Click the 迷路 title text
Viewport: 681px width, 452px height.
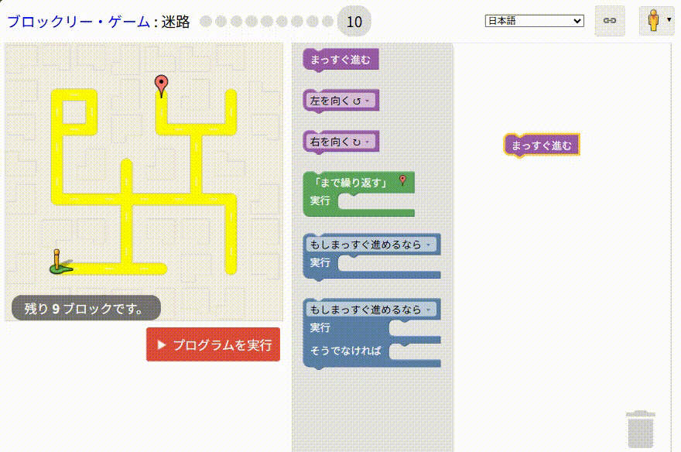point(176,21)
